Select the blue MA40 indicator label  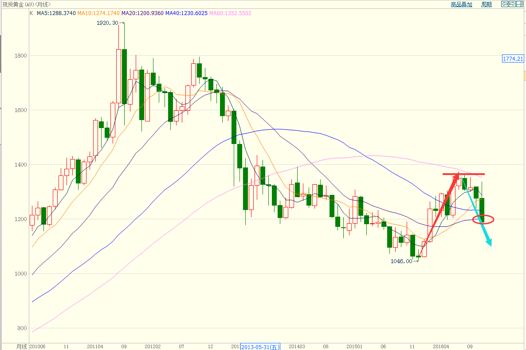click(186, 13)
